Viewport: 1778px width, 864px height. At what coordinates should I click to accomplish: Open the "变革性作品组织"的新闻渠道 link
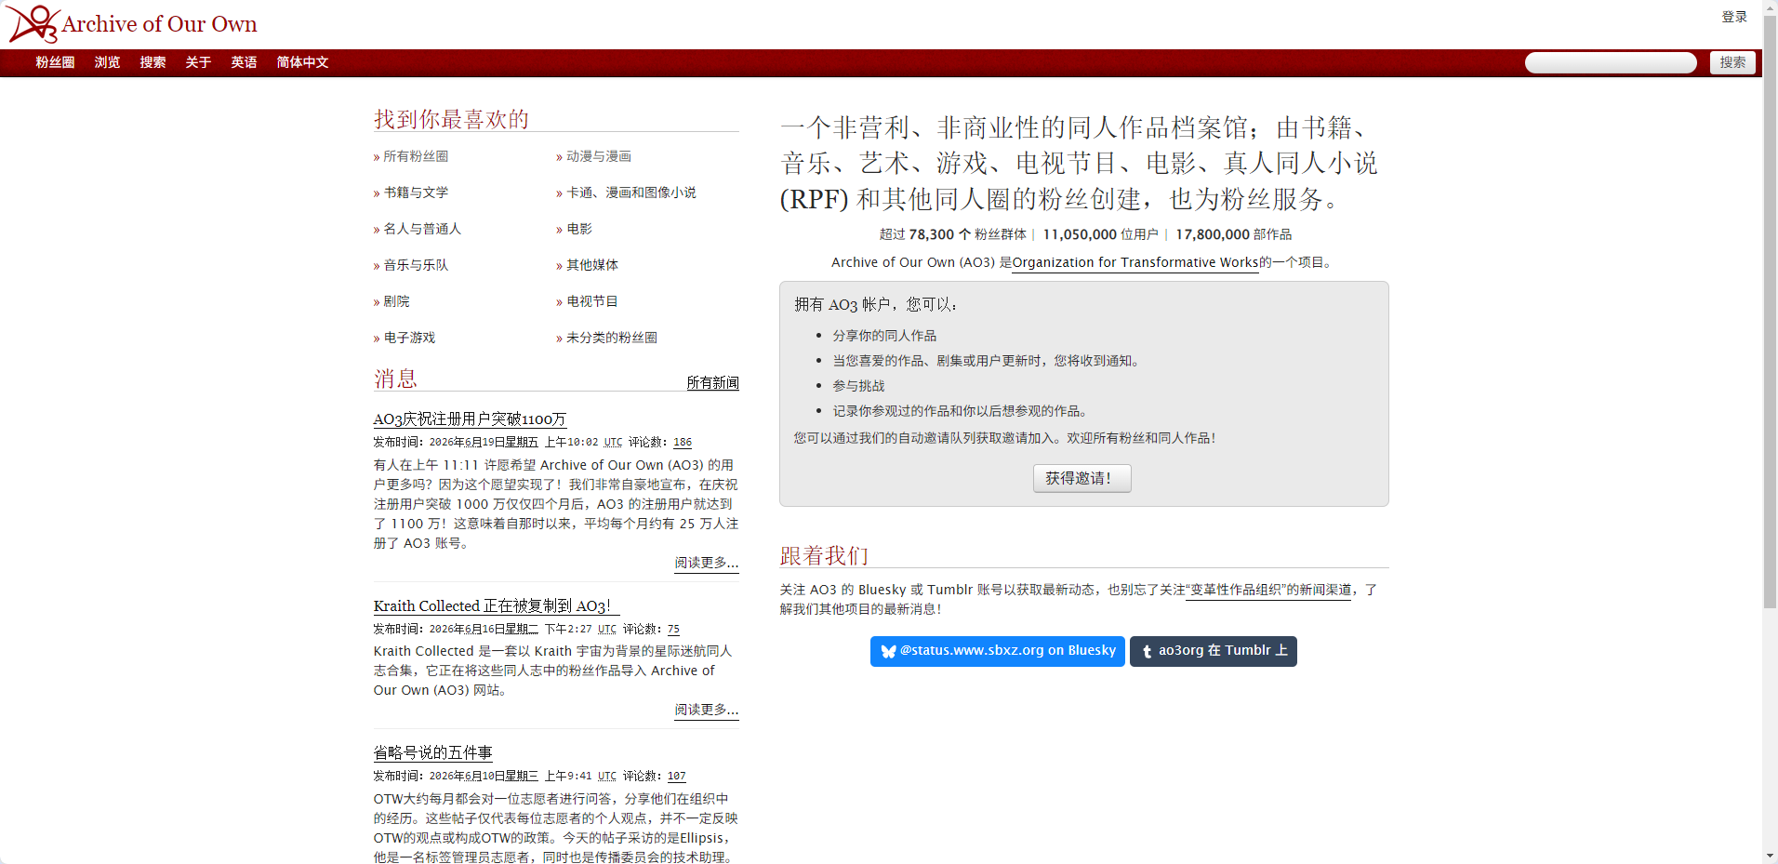1268,590
